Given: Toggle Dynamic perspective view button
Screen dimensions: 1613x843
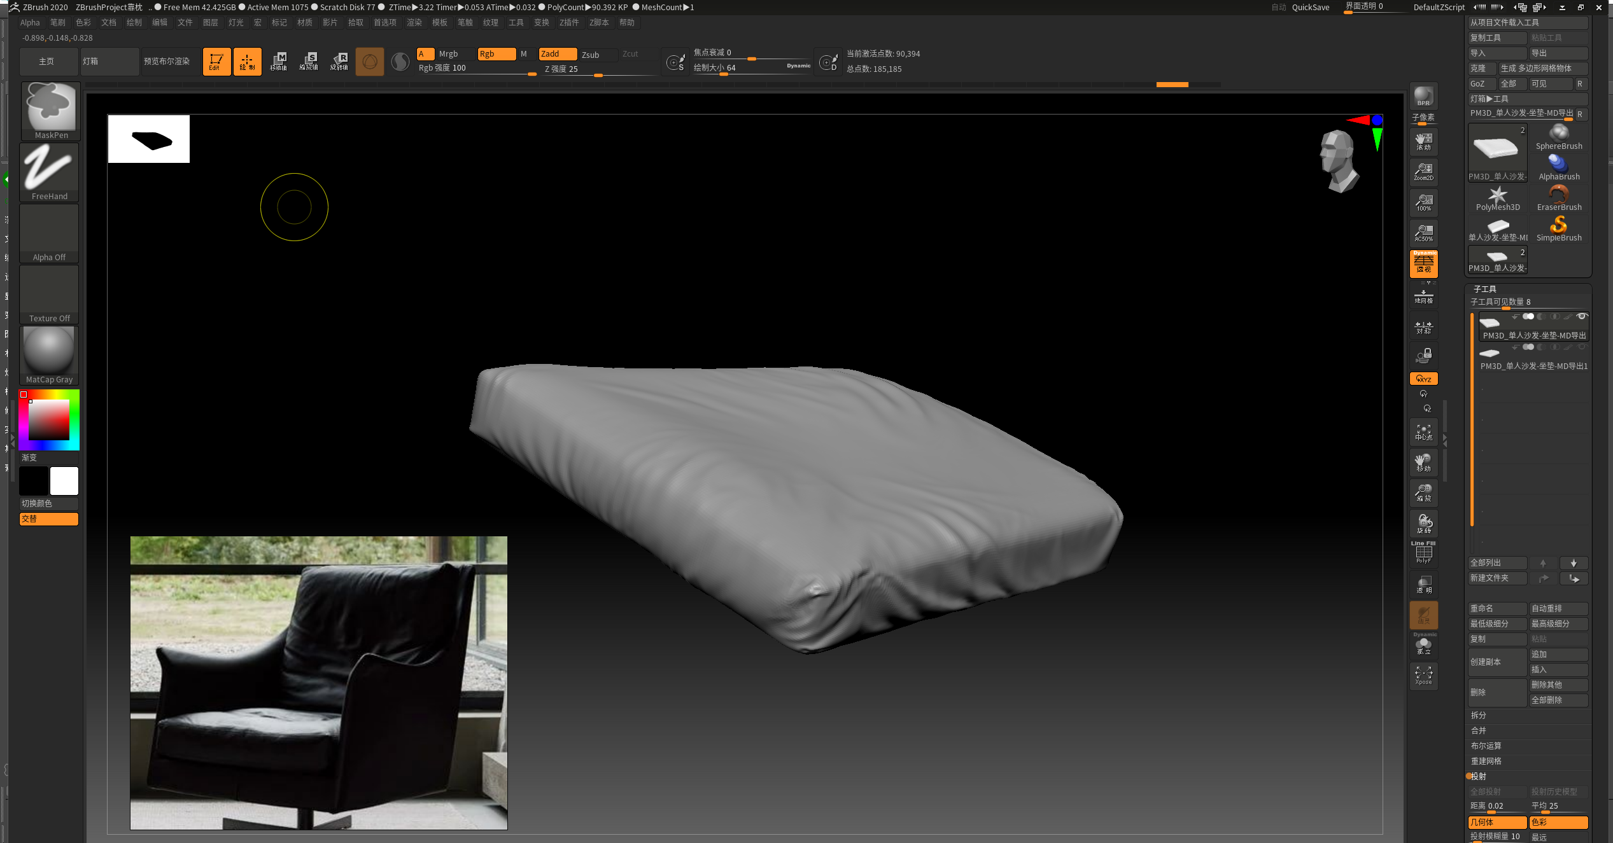Looking at the screenshot, I should (x=1423, y=263).
